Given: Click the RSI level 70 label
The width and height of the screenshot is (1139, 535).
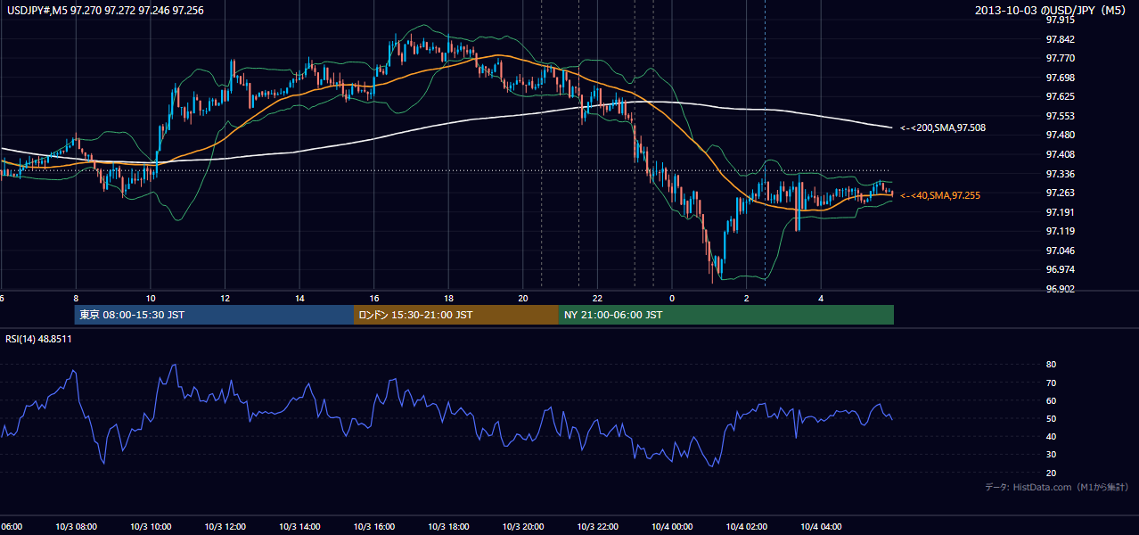Looking at the screenshot, I should click(x=1051, y=383).
